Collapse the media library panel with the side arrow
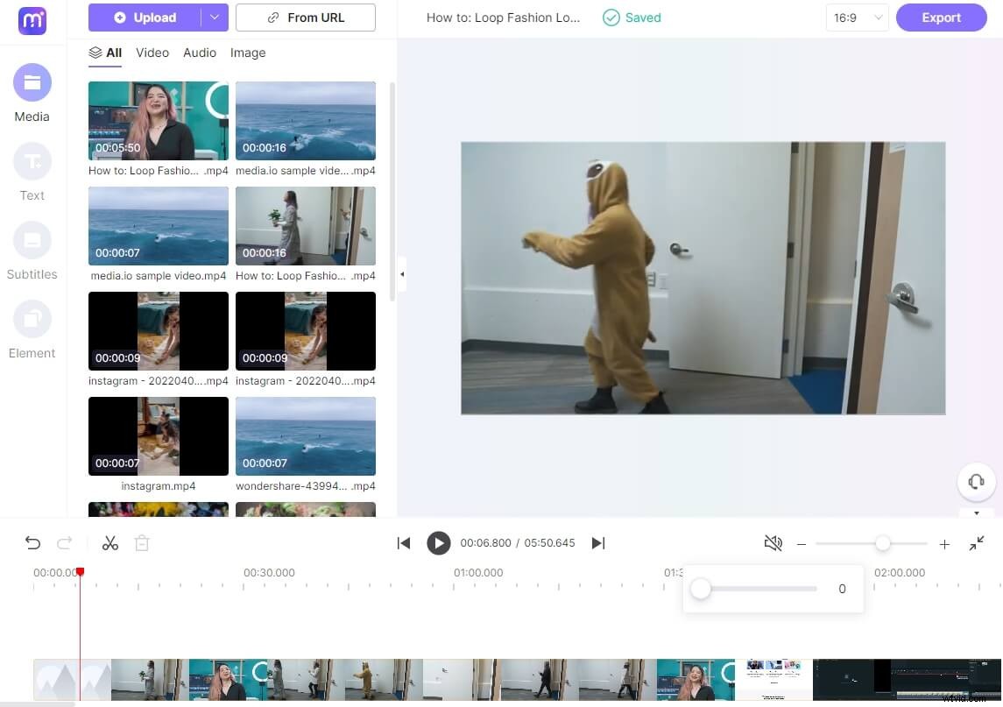The image size is (1003, 707). click(x=401, y=274)
